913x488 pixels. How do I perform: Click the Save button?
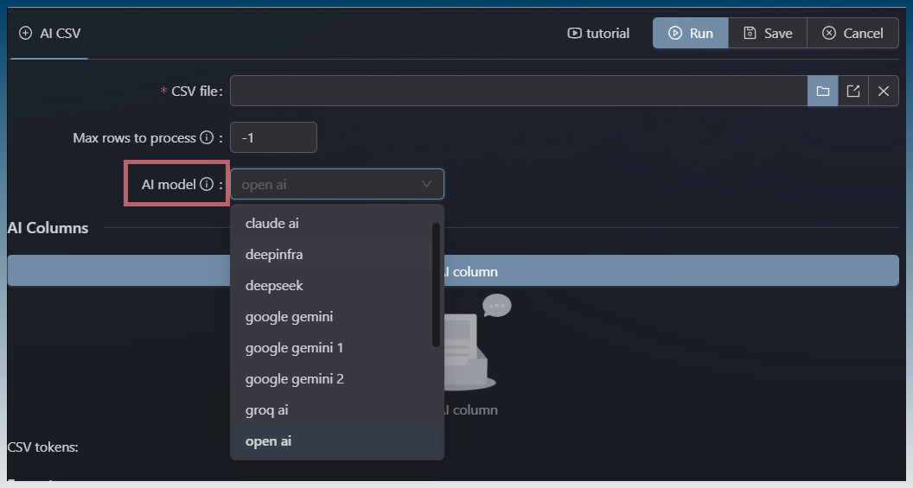[x=767, y=33]
